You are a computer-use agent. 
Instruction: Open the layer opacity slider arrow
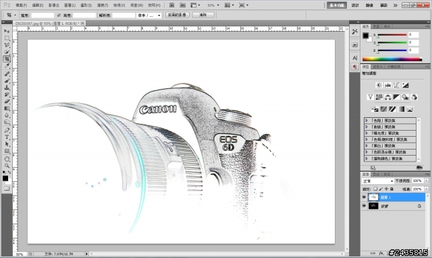tap(427, 181)
